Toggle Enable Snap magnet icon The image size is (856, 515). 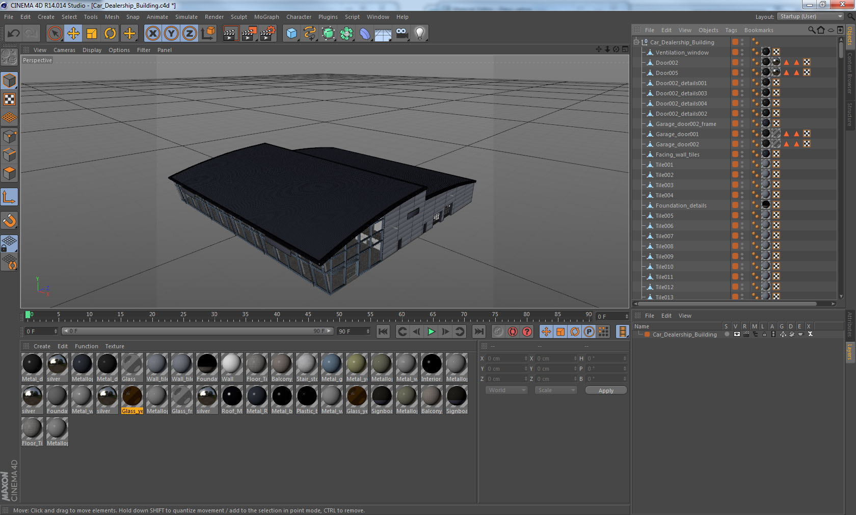pyautogui.click(x=9, y=220)
